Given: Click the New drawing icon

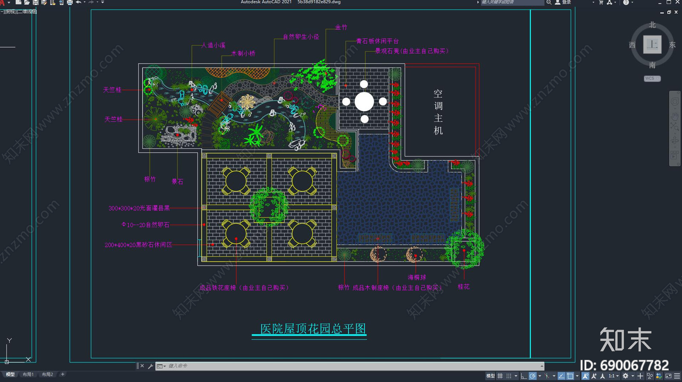Looking at the screenshot, I should coord(18,2).
